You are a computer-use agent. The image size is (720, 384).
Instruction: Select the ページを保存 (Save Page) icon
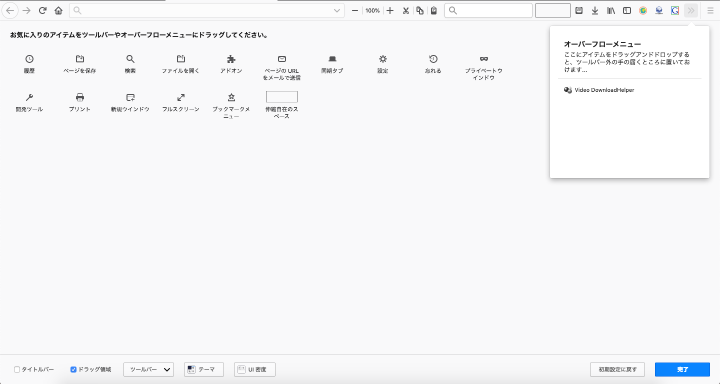80,59
